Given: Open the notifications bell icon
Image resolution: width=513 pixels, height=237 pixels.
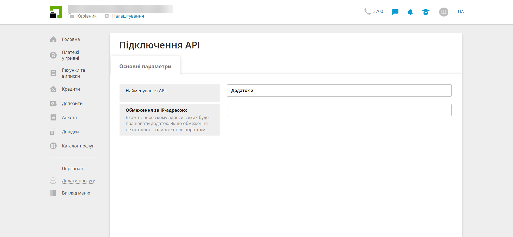Looking at the screenshot, I should [410, 12].
